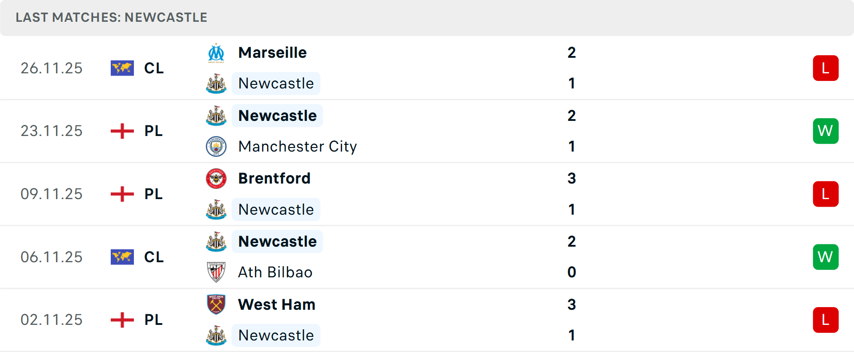The image size is (854, 352).
Task: Click the England flag icon next to 23.11.25
Action: pos(122,131)
